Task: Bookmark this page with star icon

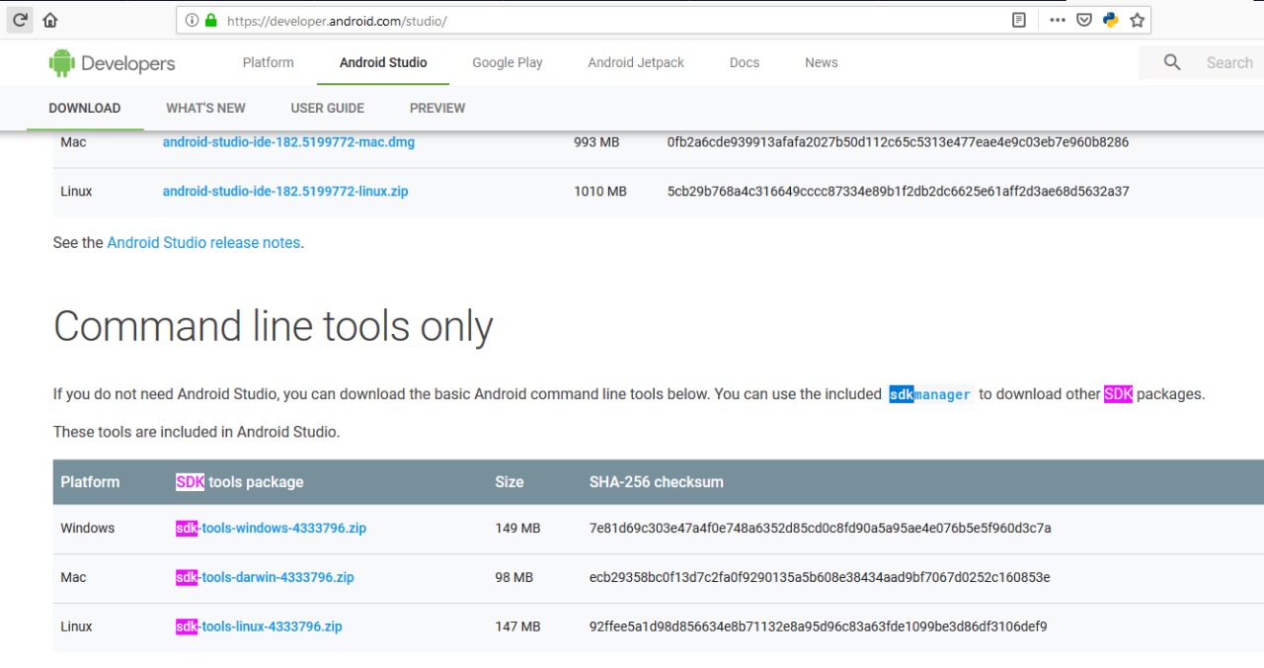Action: tap(1137, 20)
